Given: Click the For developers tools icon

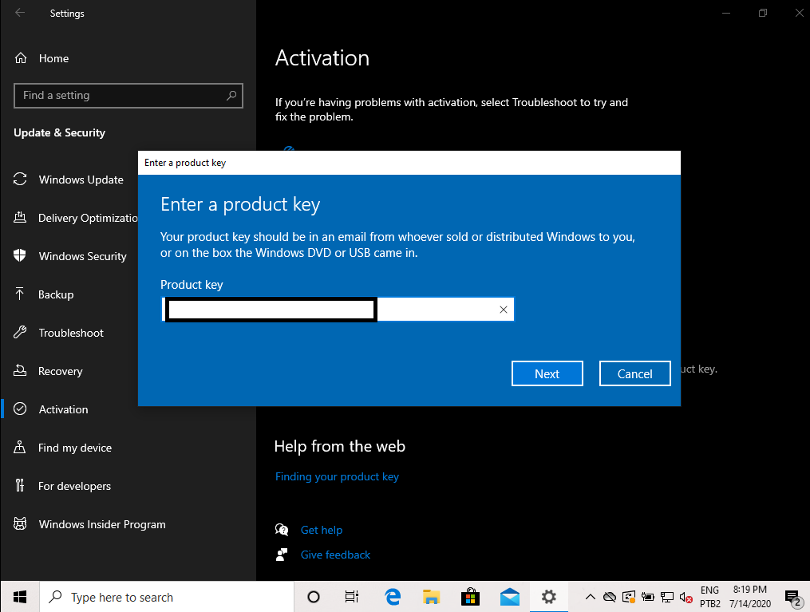Looking at the screenshot, I should pos(20,485).
